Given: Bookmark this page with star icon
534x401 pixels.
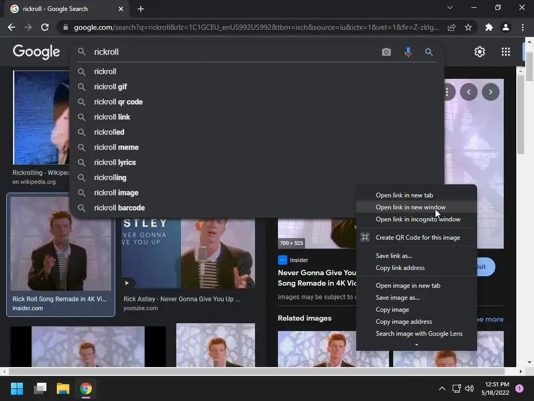Looking at the screenshot, I should [468, 27].
